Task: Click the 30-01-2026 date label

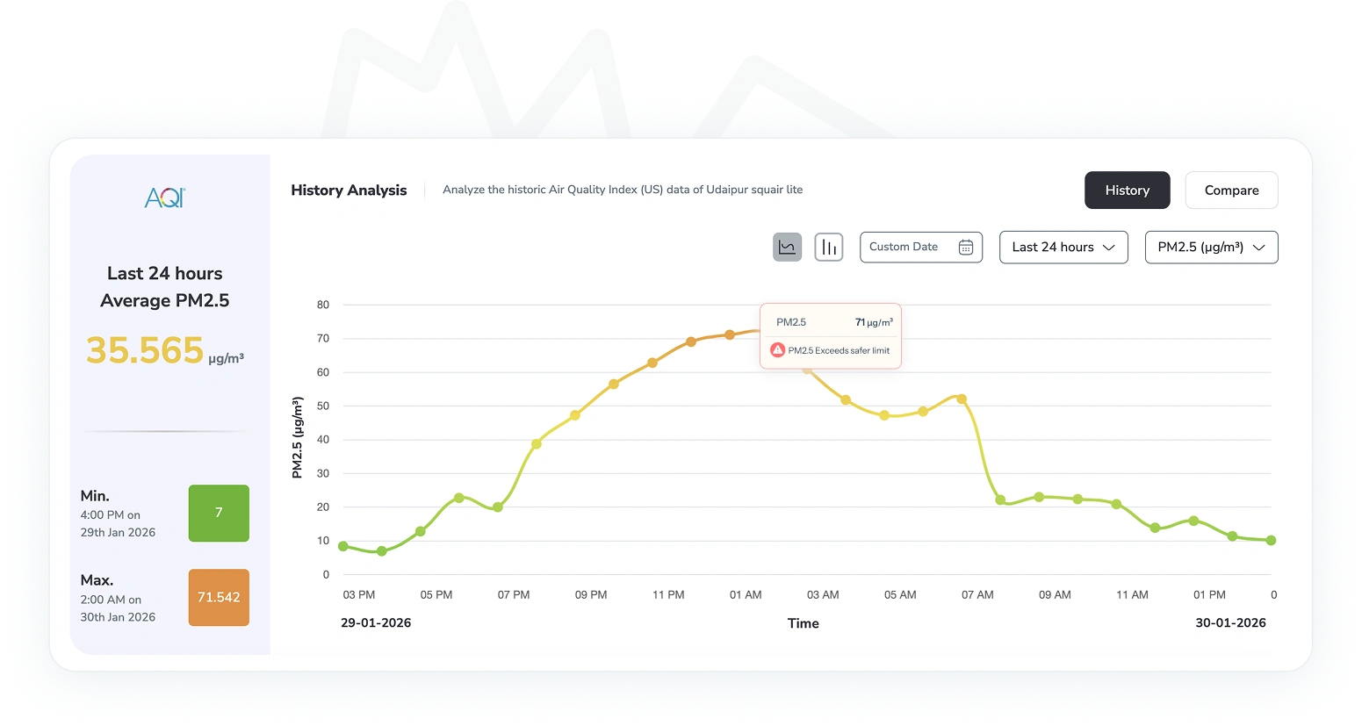Action: point(1230,623)
